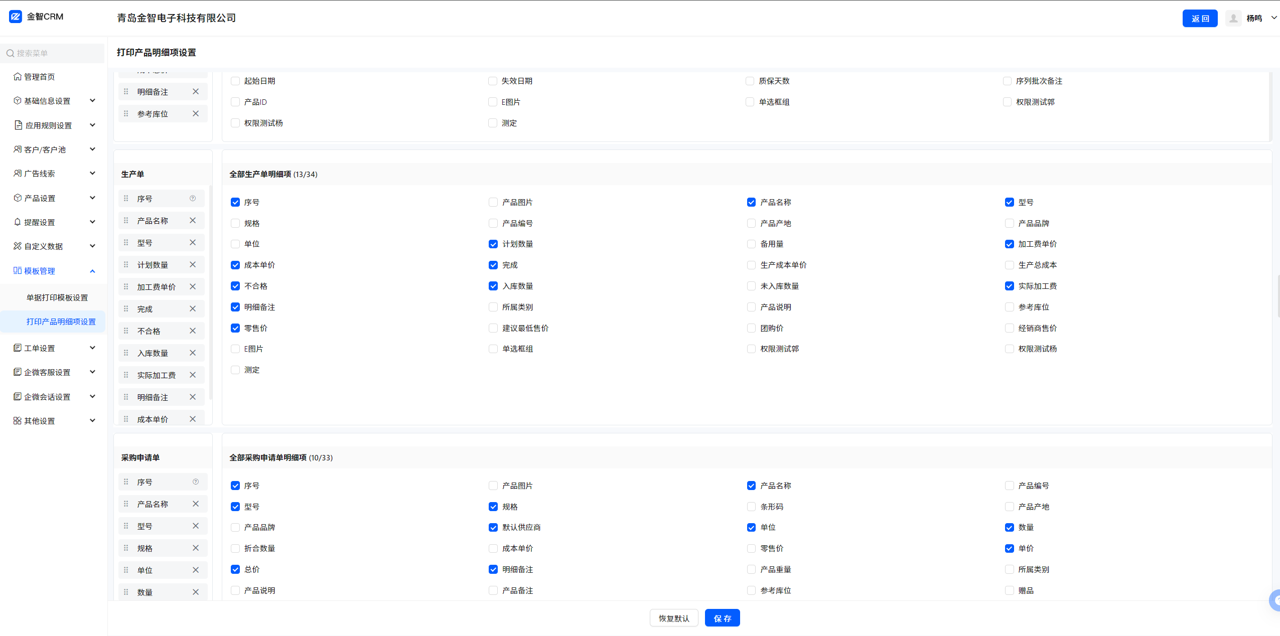Screen dimensions: 1280x636
Task: Remove 参考库位 item with X icon
Action: [196, 114]
